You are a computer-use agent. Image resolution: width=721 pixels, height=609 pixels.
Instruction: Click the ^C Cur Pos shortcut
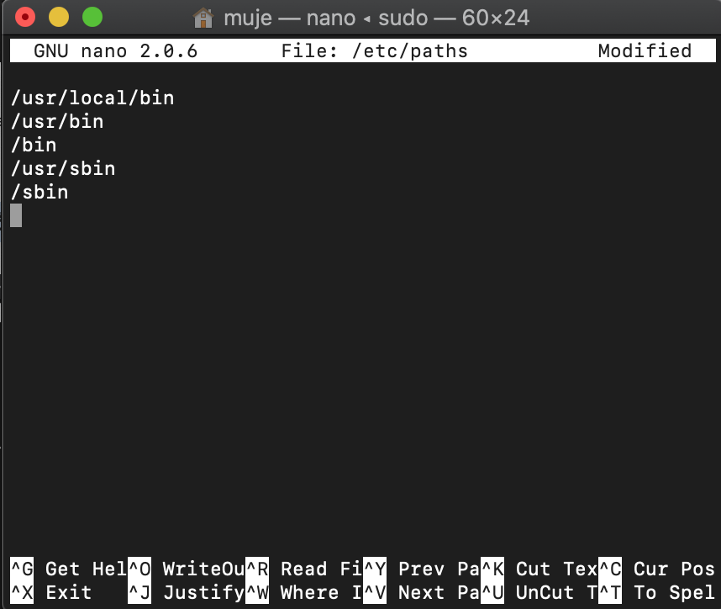tap(657, 569)
